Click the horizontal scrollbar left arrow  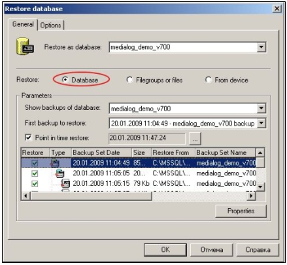tap(25, 196)
